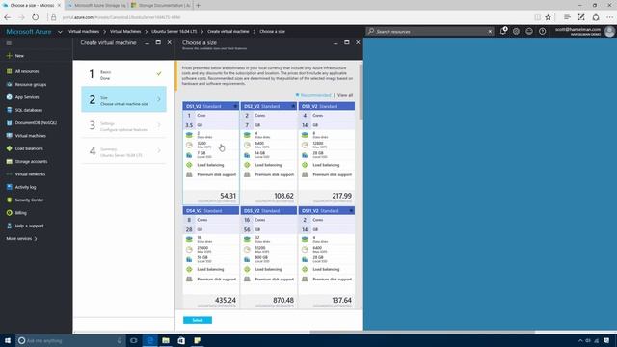Click the horizontal scrollbar at portal bottom
This screenshot has width=617, height=347.
(423, 332)
